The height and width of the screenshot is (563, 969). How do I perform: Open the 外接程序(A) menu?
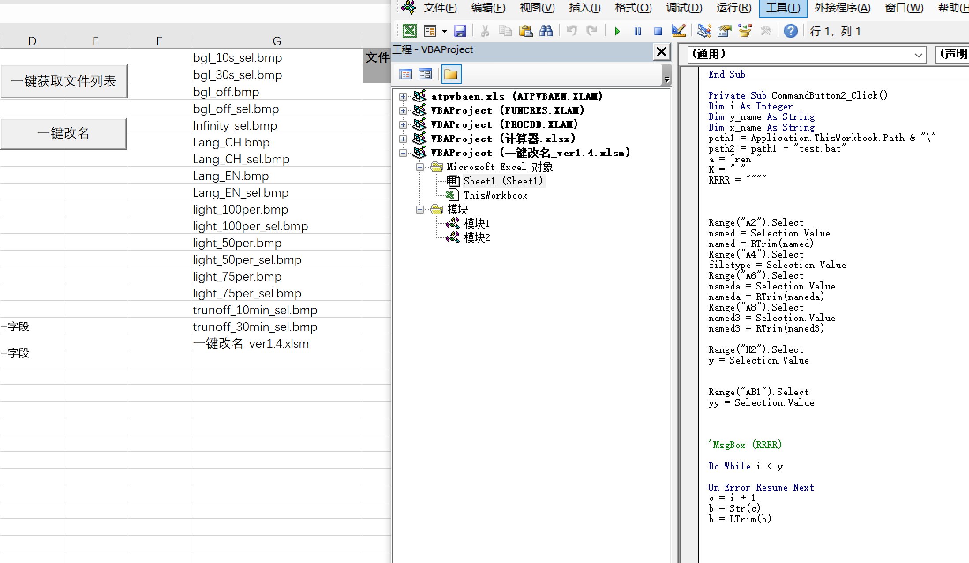(842, 8)
